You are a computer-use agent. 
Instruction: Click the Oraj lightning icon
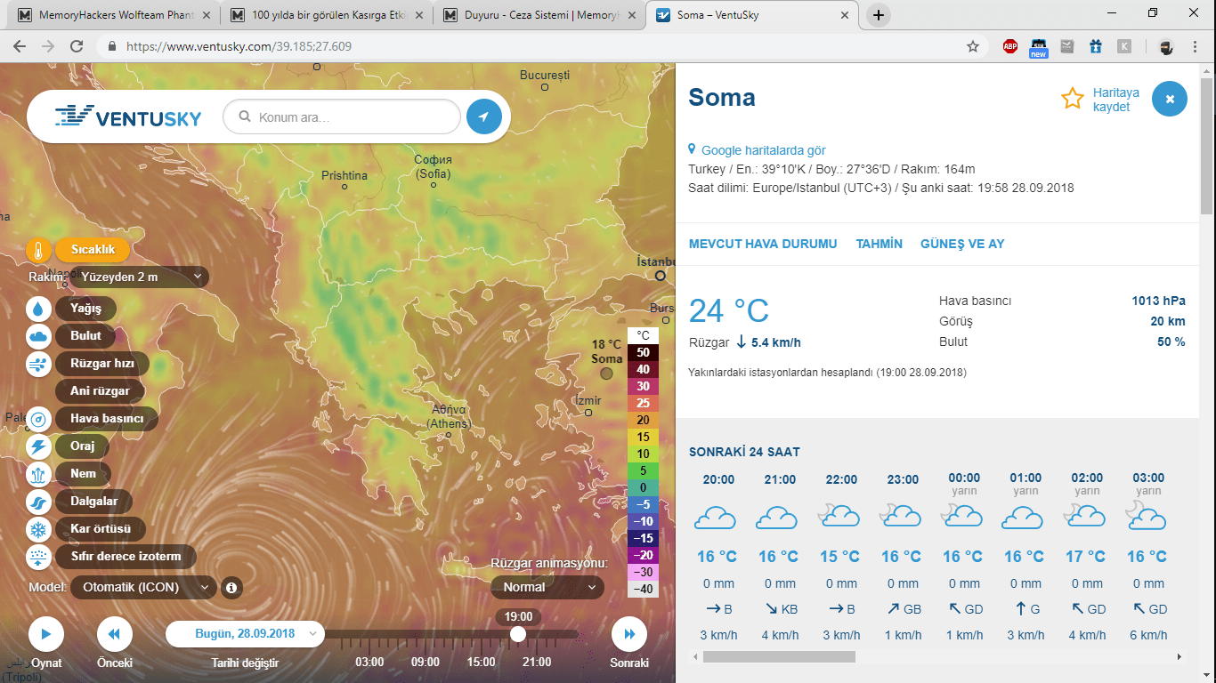pyautogui.click(x=39, y=446)
